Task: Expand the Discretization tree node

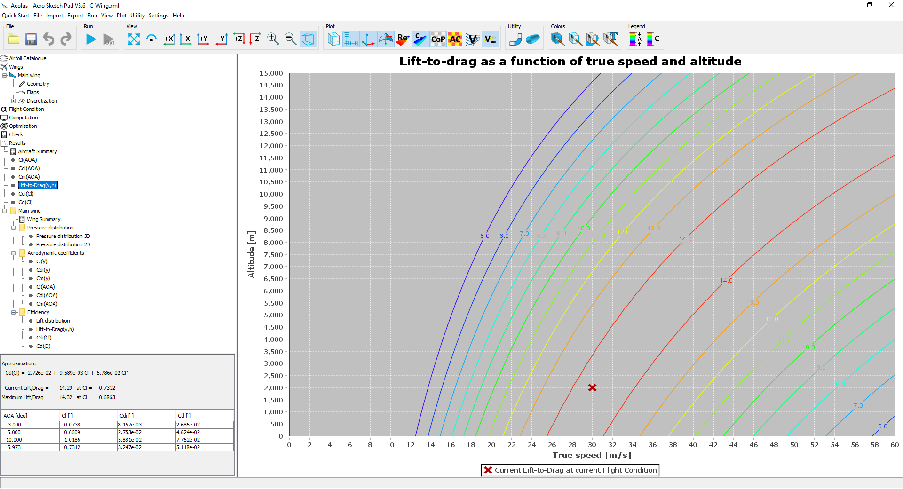Action: [x=14, y=101]
